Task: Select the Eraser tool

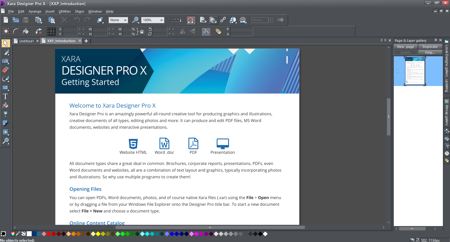Action: [x=6, y=70]
